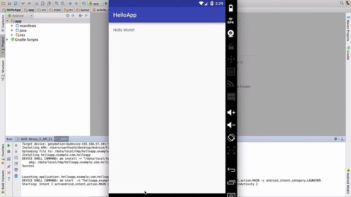Expand Gradle Scripts node
The width and height of the screenshot is (351, 197).
(x=7, y=39)
